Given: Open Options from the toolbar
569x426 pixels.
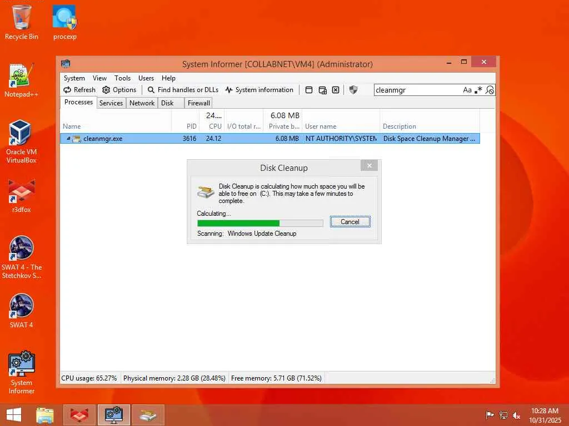Looking at the screenshot, I should (119, 90).
